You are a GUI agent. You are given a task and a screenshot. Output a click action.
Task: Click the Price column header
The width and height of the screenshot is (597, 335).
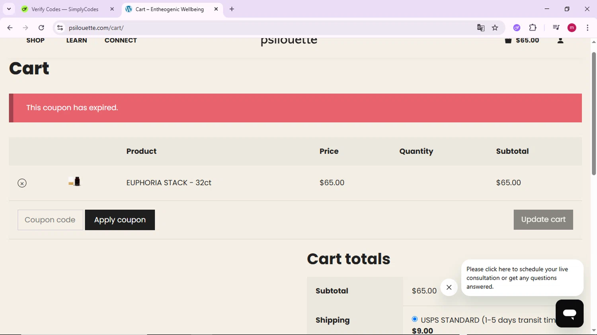tap(329, 151)
